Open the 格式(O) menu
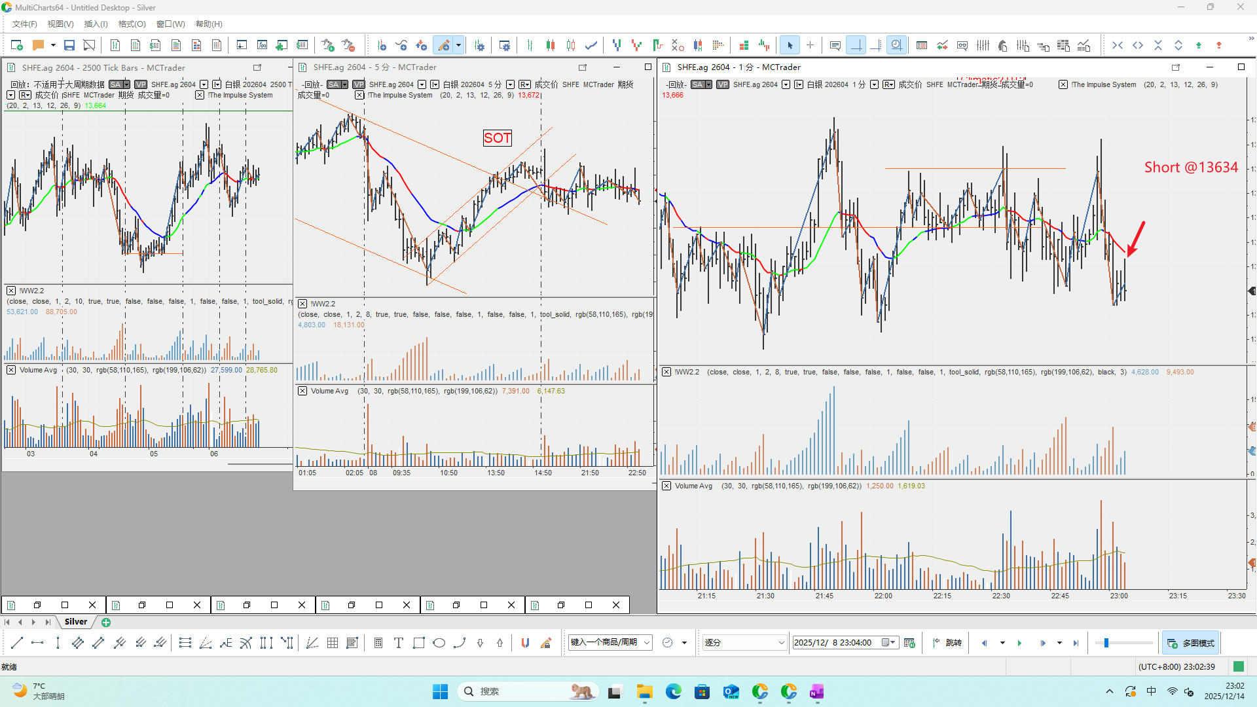1257x707 pixels. (132, 24)
